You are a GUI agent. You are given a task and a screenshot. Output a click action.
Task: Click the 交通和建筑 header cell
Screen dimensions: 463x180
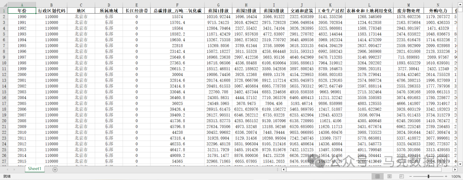click(x=301, y=11)
